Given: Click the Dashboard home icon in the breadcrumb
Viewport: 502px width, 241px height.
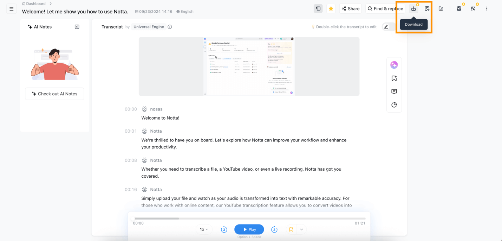Looking at the screenshot, I should click(x=24, y=4).
